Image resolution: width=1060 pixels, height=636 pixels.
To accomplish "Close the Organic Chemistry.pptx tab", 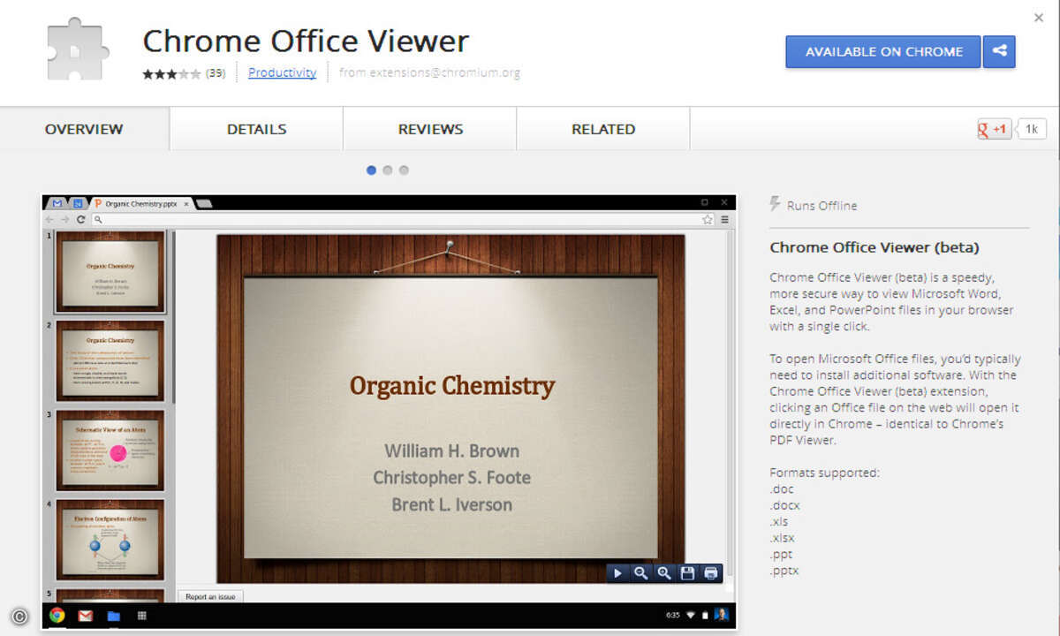I will click(x=185, y=203).
